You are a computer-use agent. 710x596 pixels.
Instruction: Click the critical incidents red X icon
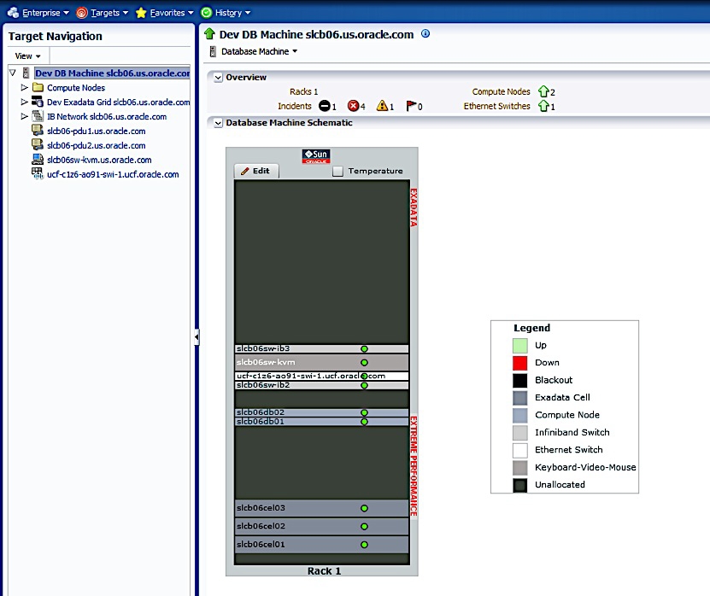[x=353, y=107]
